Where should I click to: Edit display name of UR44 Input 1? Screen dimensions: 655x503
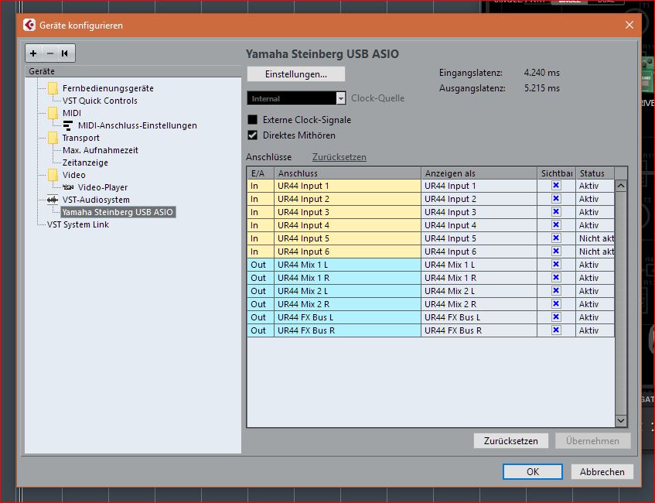pyautogui.click(x=479, y=186)
